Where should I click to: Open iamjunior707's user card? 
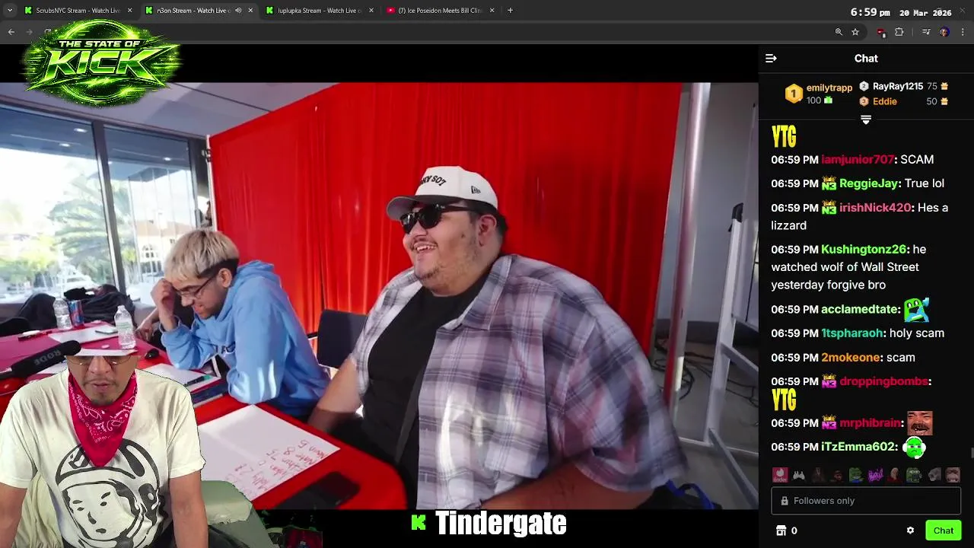pos(858,160)
